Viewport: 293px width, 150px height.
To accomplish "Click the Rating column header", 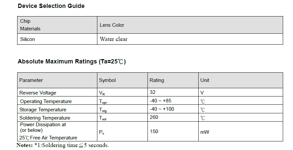I will point(157,80).
